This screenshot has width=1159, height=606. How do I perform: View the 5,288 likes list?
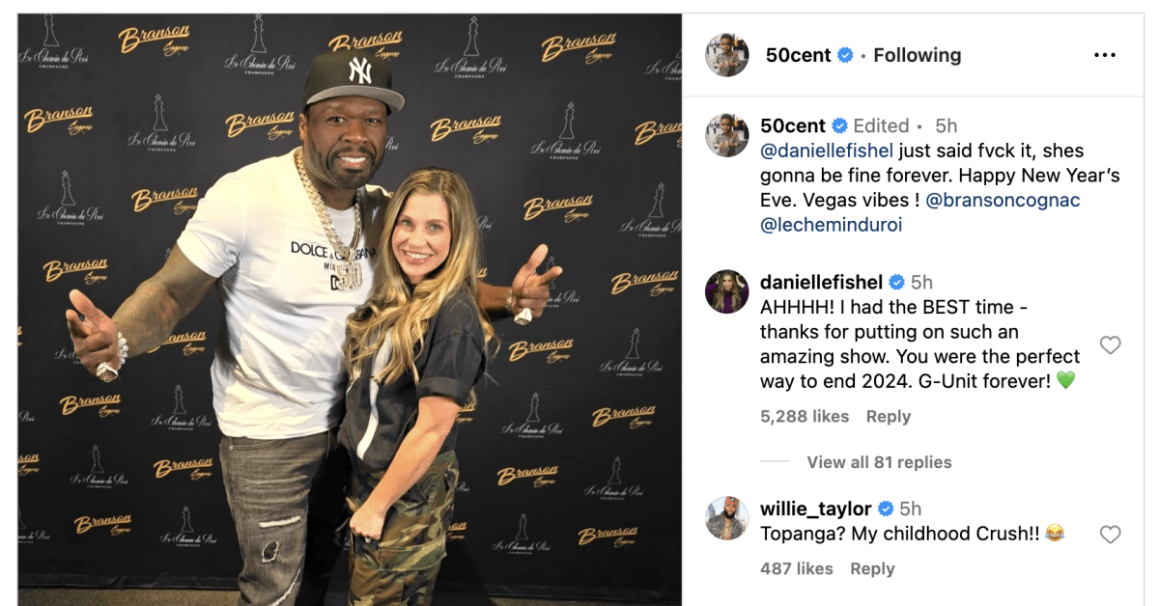click(x=805, y=417)
